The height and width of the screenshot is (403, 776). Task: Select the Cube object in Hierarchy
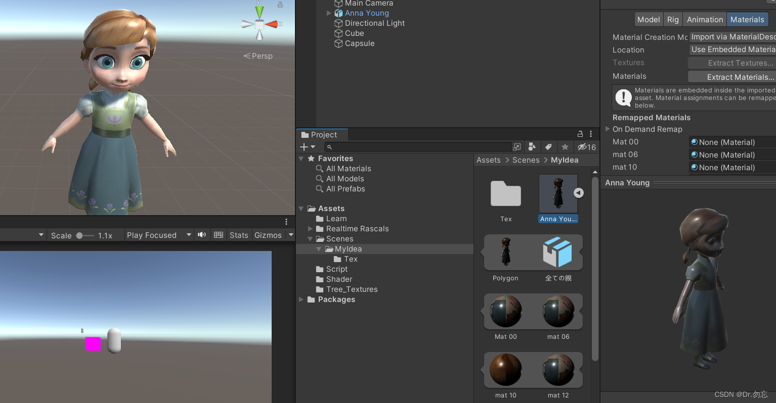(x=354, y=33)
